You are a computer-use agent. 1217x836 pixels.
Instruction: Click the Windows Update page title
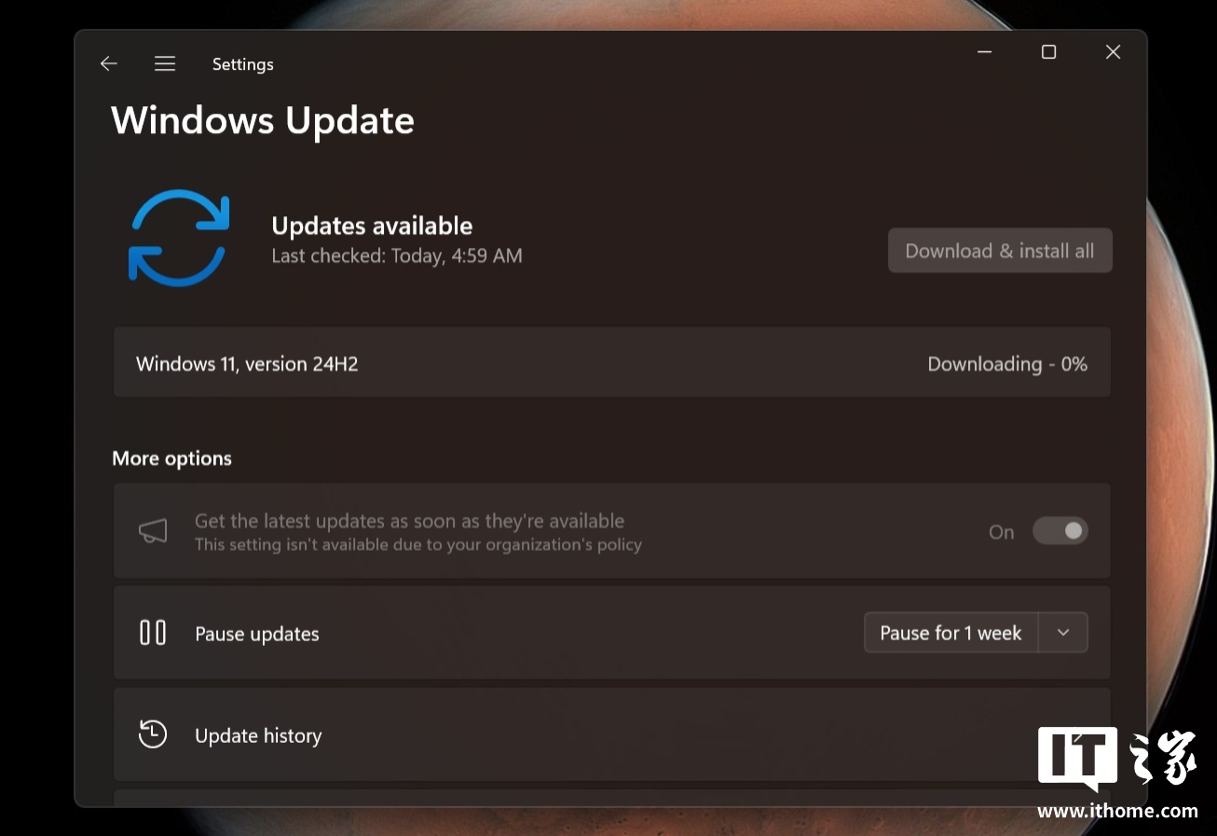(263, 121)
